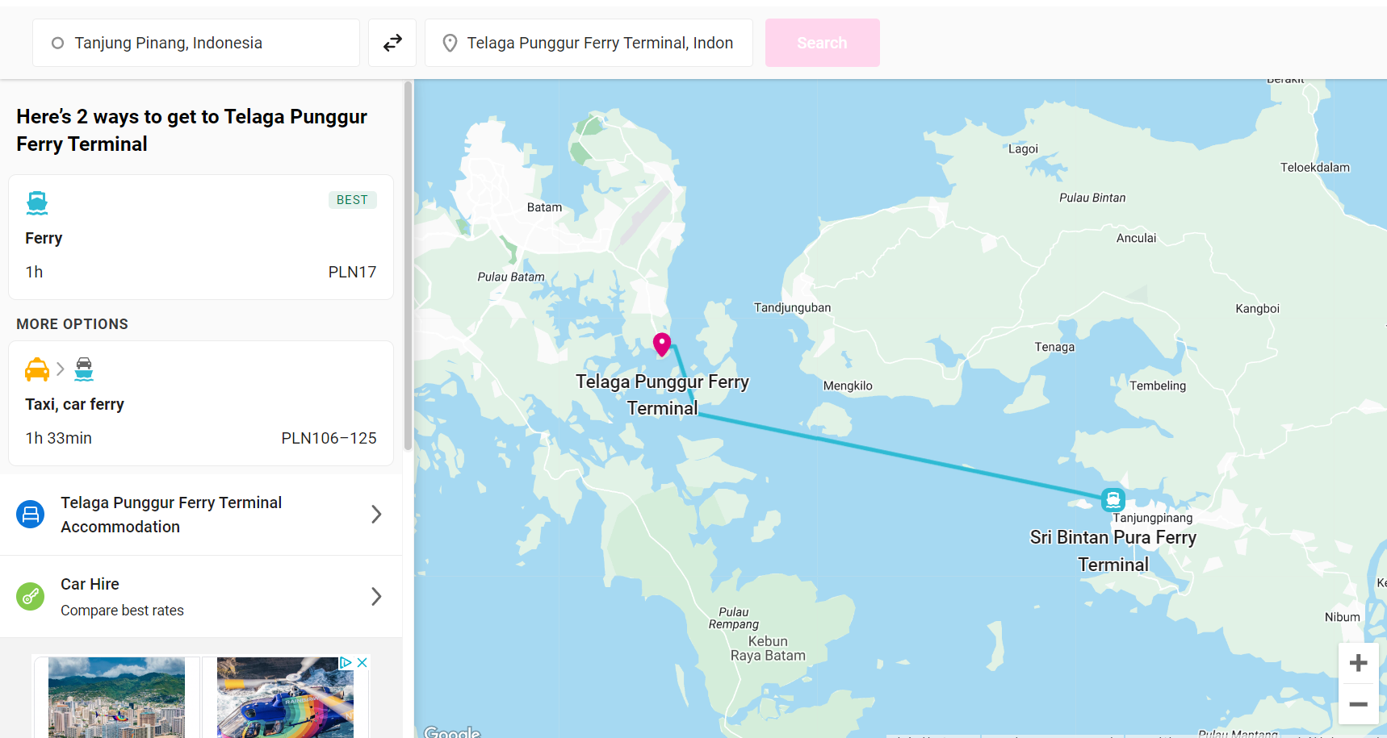Click the swap origin and destination arrows

392,43
